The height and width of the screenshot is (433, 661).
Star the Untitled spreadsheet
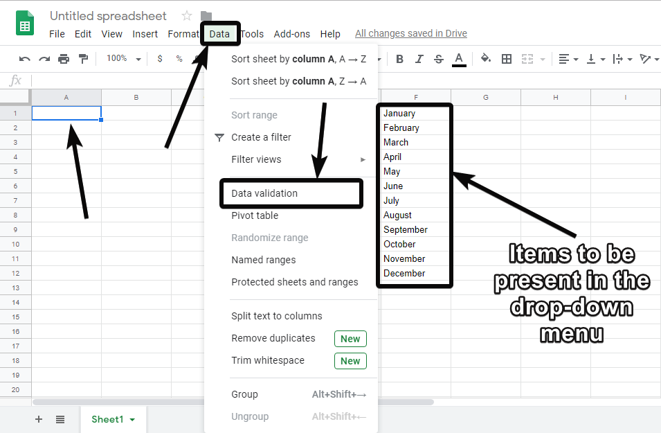tap(187, 16)
